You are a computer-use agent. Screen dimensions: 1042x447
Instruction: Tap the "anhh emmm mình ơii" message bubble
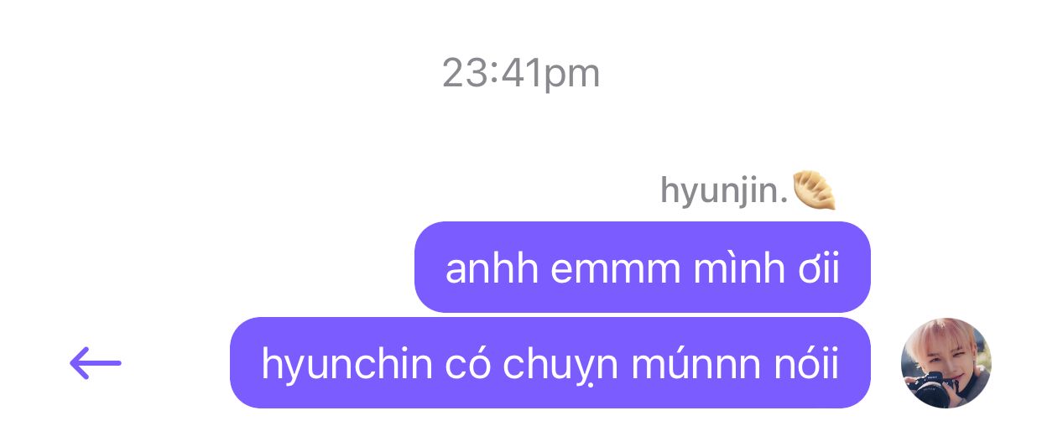click(x=643, y=268)
